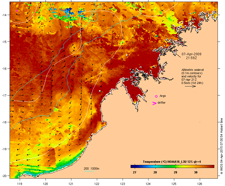Click longitude axis label '119'
The height and width of the screenshot is (186, 225).
click(x=20, y=184)
